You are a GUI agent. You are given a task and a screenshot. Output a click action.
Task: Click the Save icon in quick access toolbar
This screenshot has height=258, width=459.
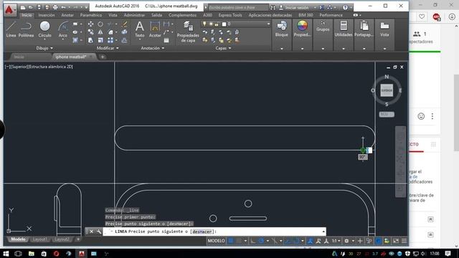39,7
